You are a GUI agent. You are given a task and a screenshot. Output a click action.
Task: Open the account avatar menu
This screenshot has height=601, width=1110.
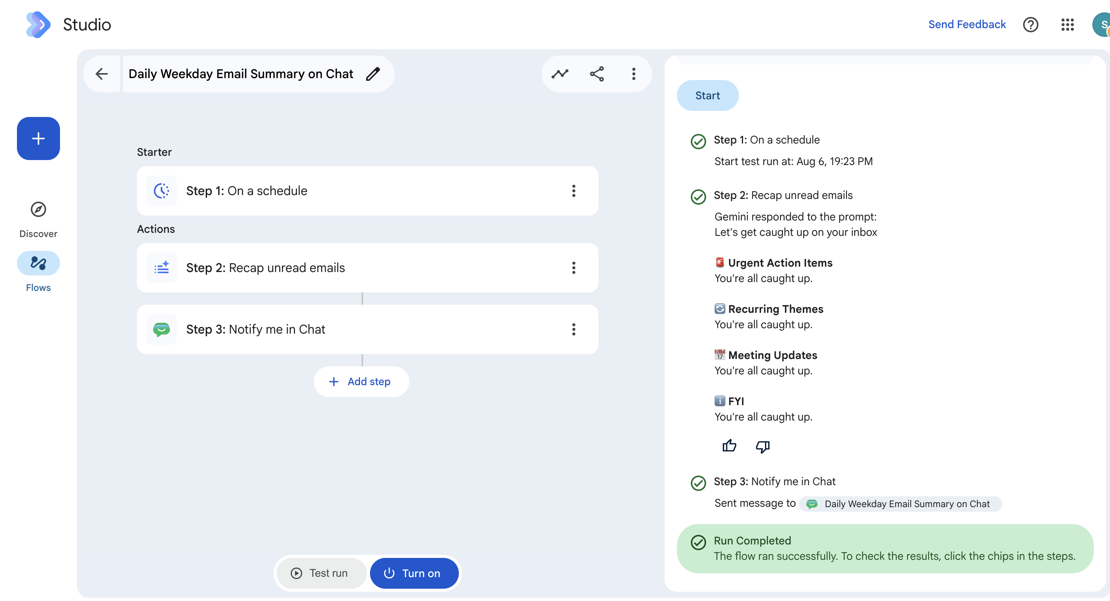[x=1102, y=25]
